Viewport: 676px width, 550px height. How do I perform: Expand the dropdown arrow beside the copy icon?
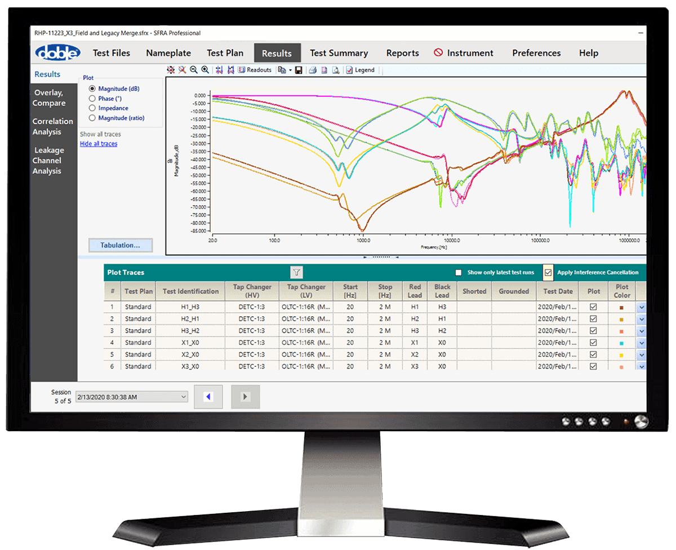coord(291,70)
